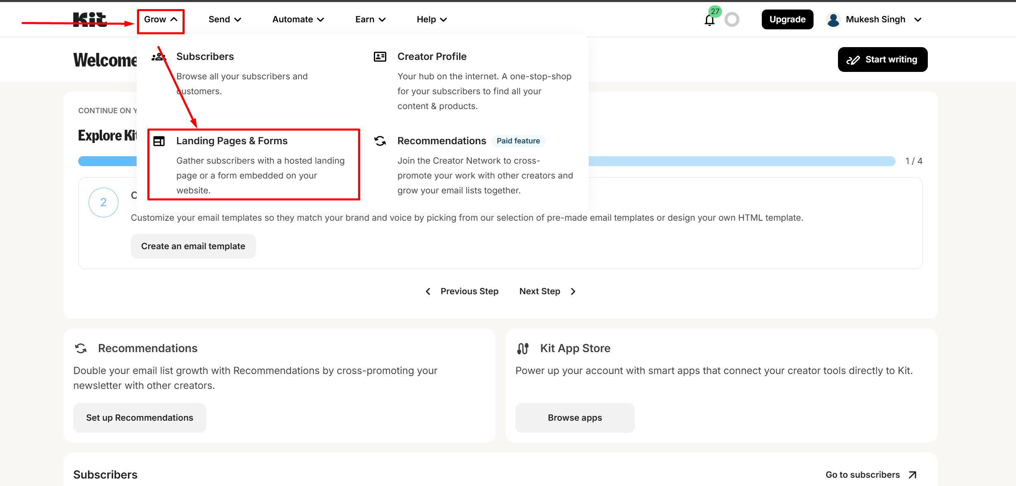Image resolution: width=1016 pixels, height=486 pixels.
Task: Select Landing Pages & Forms menu entry
Action: 232,141
